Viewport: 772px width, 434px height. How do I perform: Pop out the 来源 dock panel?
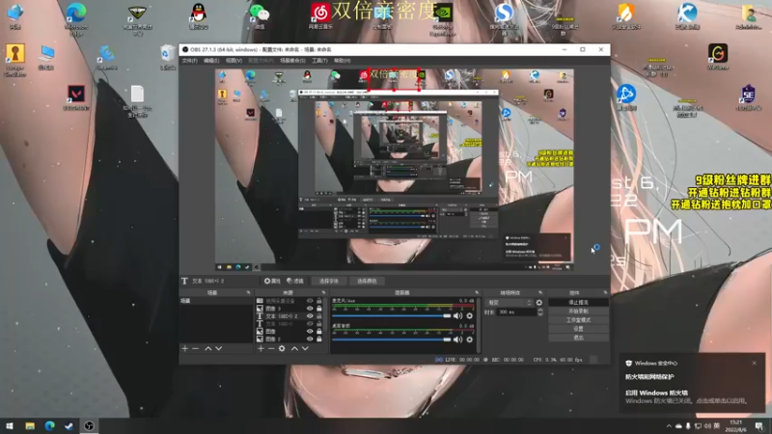[x=323, y=293]
